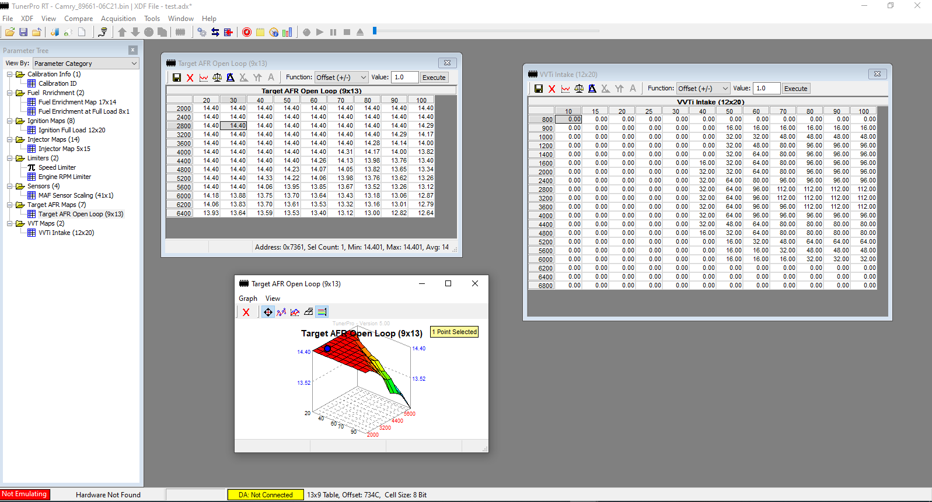Screen dimensions: 932x502
Task: Open the View By Parameter Category dropdown
Action: click(85, 64)
